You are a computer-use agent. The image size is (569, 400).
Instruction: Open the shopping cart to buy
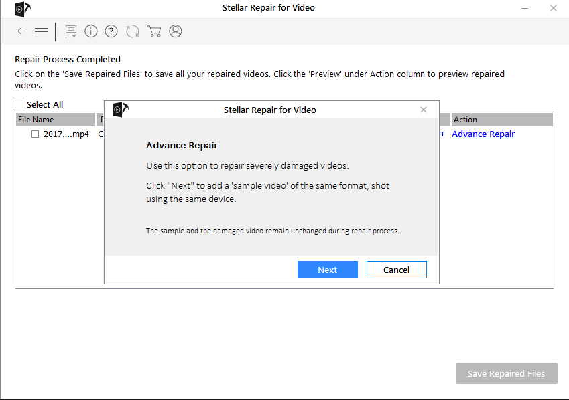[x=154, y=31]
